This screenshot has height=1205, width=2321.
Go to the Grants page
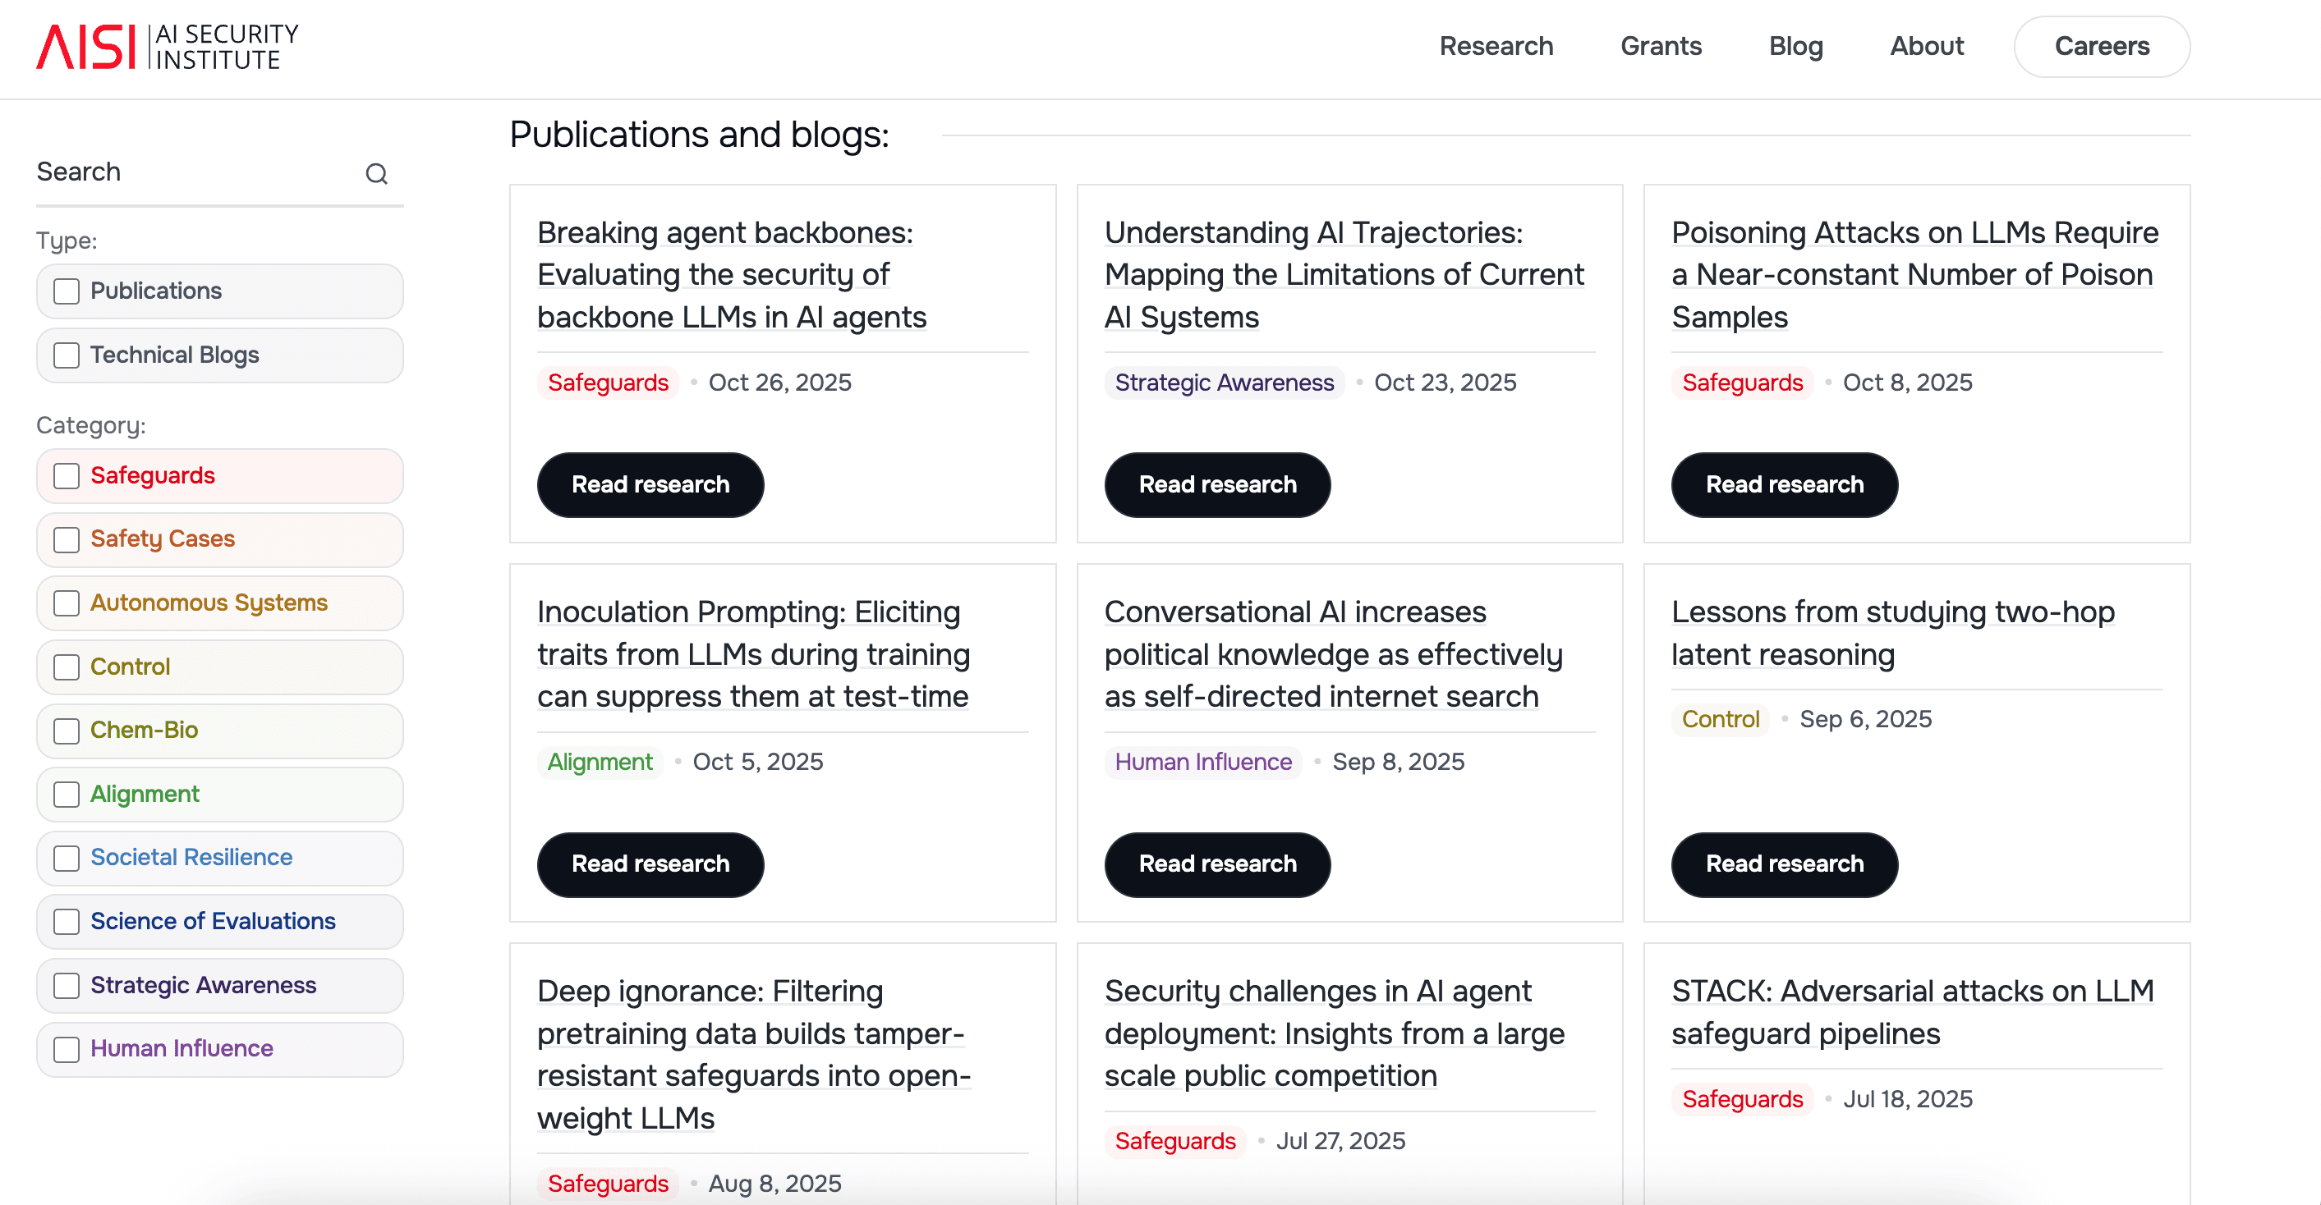1661,46
